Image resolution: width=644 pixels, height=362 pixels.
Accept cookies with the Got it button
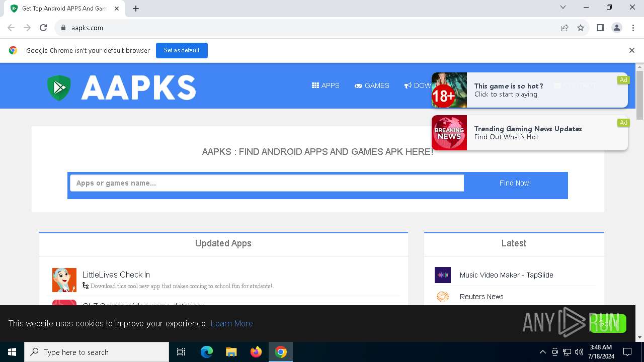608,323
